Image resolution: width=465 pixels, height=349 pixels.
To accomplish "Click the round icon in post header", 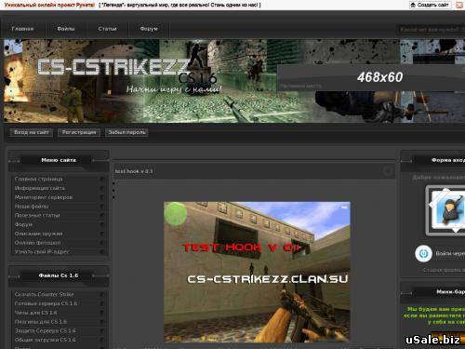I will [x=388, y=171].
